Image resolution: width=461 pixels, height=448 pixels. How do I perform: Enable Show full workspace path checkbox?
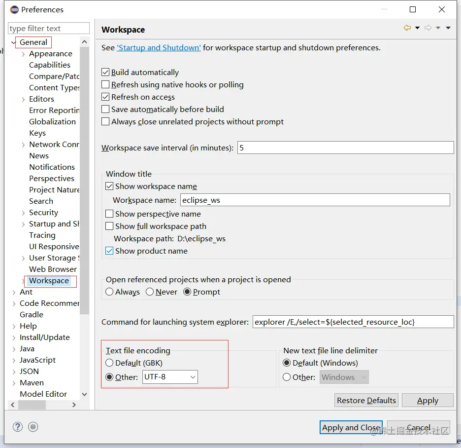(109, 226)
